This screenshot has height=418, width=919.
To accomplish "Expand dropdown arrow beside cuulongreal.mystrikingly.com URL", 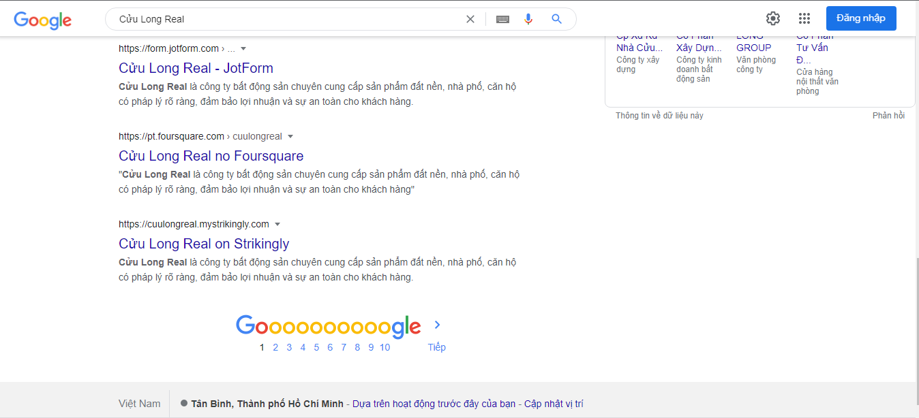I will pos(277,224).
